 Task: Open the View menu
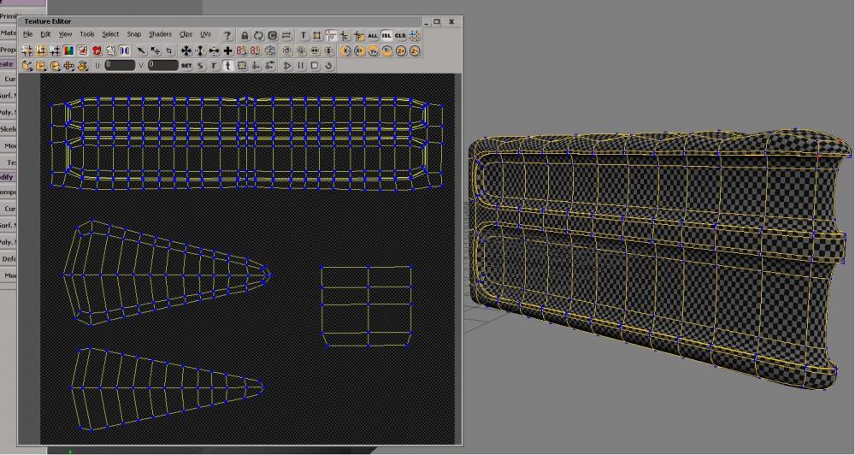[66, 34]
